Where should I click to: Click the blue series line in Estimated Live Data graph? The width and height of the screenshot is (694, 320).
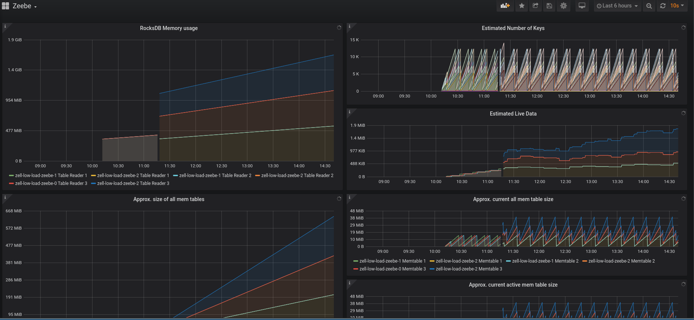591,143
